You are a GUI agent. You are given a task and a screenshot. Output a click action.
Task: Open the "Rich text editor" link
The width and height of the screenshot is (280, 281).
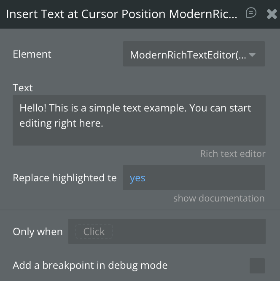233,154
